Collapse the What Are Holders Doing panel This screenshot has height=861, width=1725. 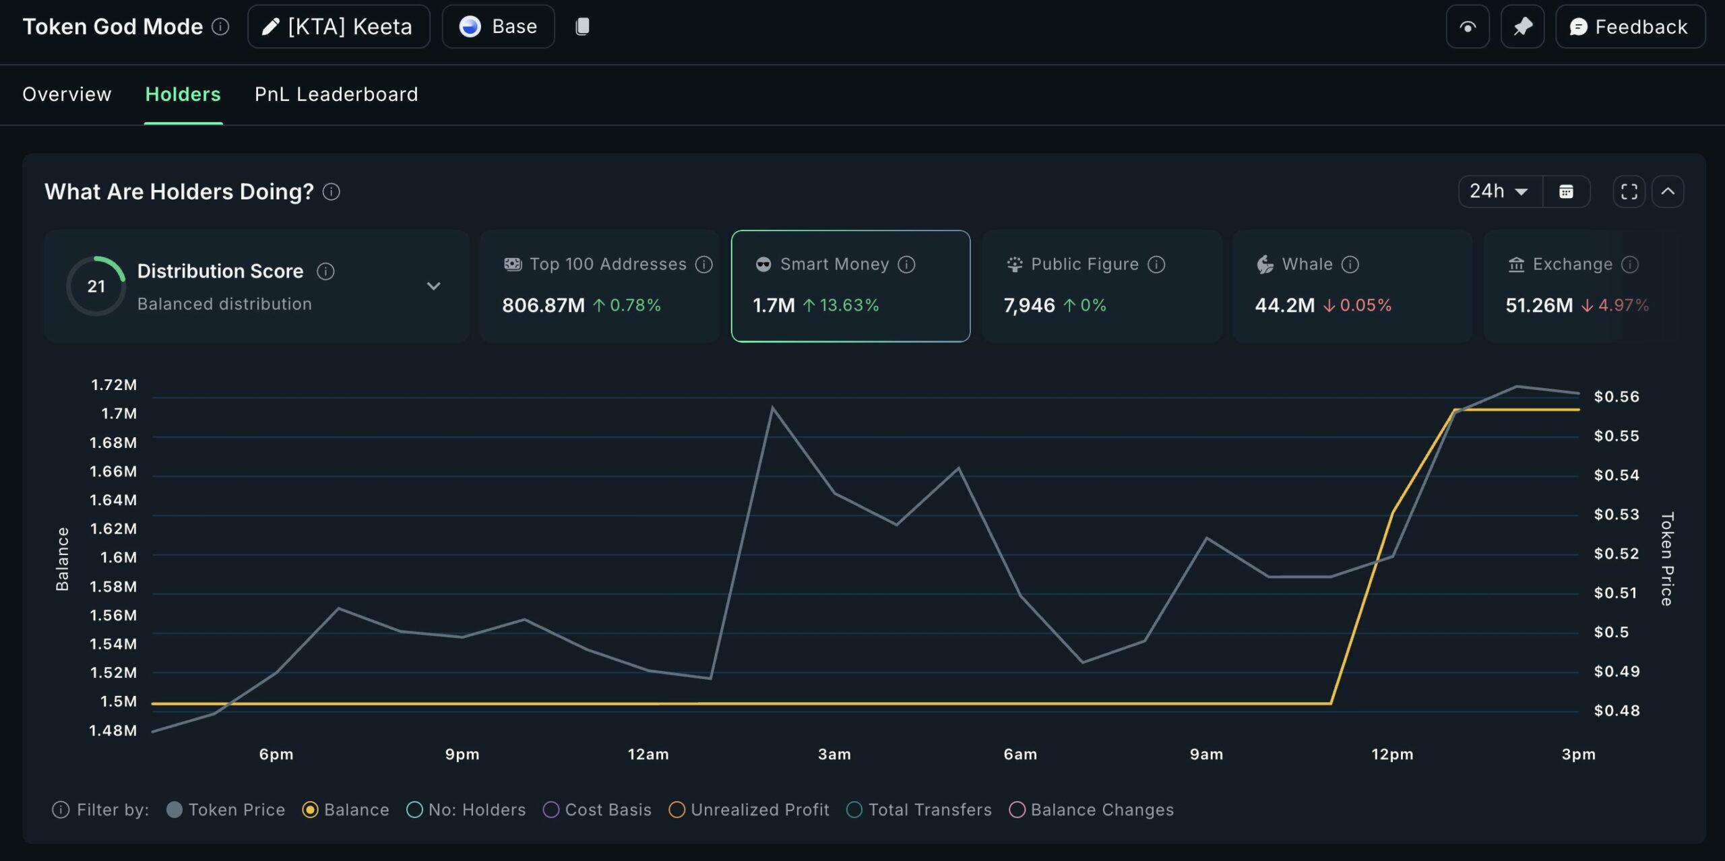pyautogui.click(x=1668, y=192)
